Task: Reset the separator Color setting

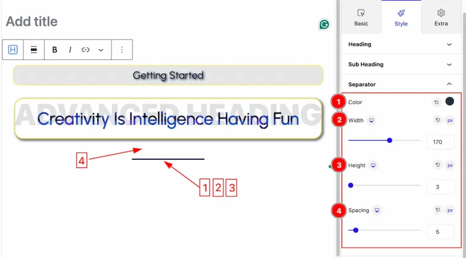Action: point(436,102)
